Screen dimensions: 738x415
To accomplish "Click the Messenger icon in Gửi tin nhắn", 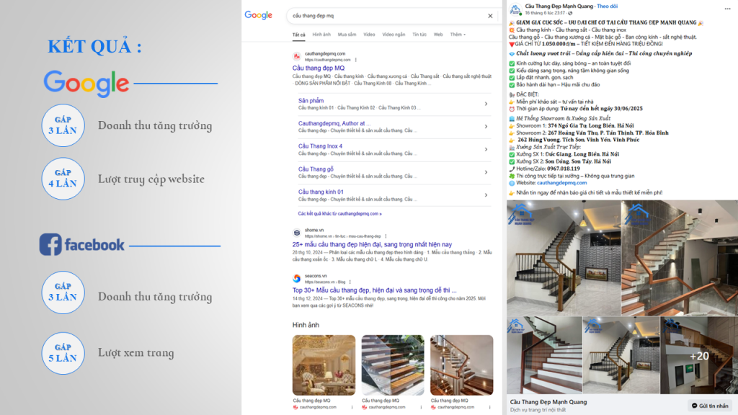I will pyautogui.click(x=694, y=406).
